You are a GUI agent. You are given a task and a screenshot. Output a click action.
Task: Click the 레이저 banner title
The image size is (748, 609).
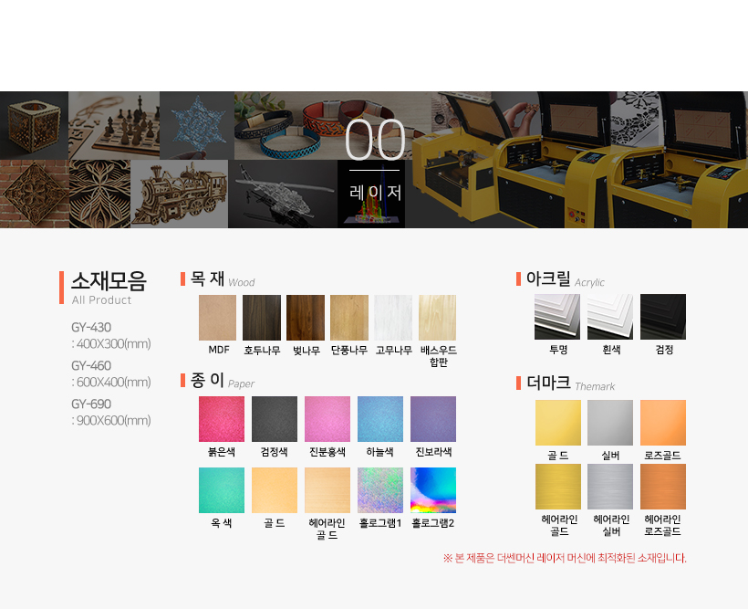(375, 192)
